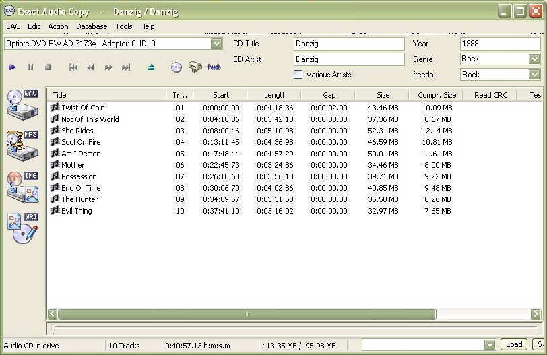
Task: Copy selected tracks as WAV
Action: coord(23,104)
